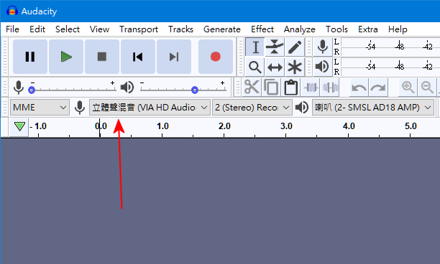Click the Paste clipboard icon

(x=291, y=88)
